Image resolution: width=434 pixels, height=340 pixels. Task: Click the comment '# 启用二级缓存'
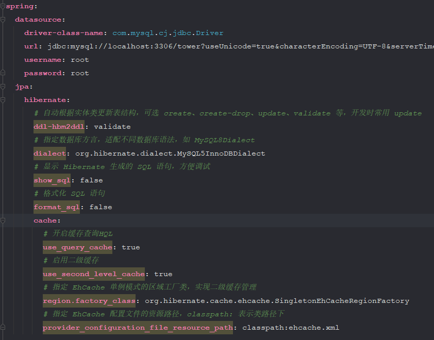[71, 260]
